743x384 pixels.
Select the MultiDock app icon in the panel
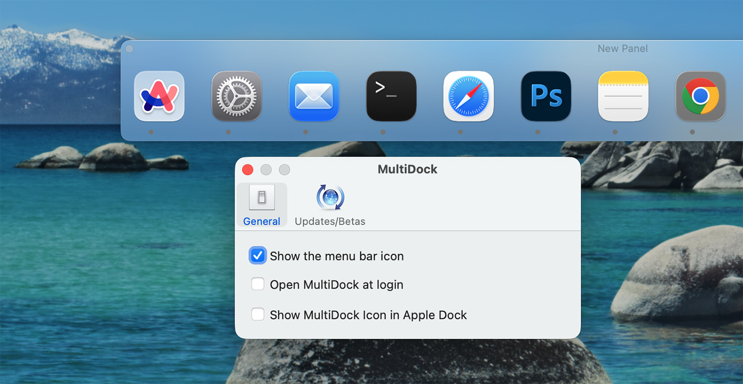point(159,96)
